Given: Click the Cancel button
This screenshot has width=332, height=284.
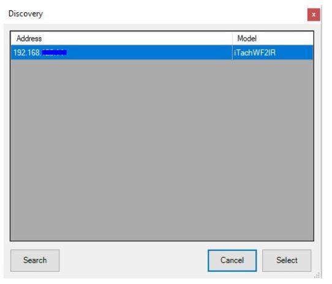Looking at the screenshot, I should 232,261.
